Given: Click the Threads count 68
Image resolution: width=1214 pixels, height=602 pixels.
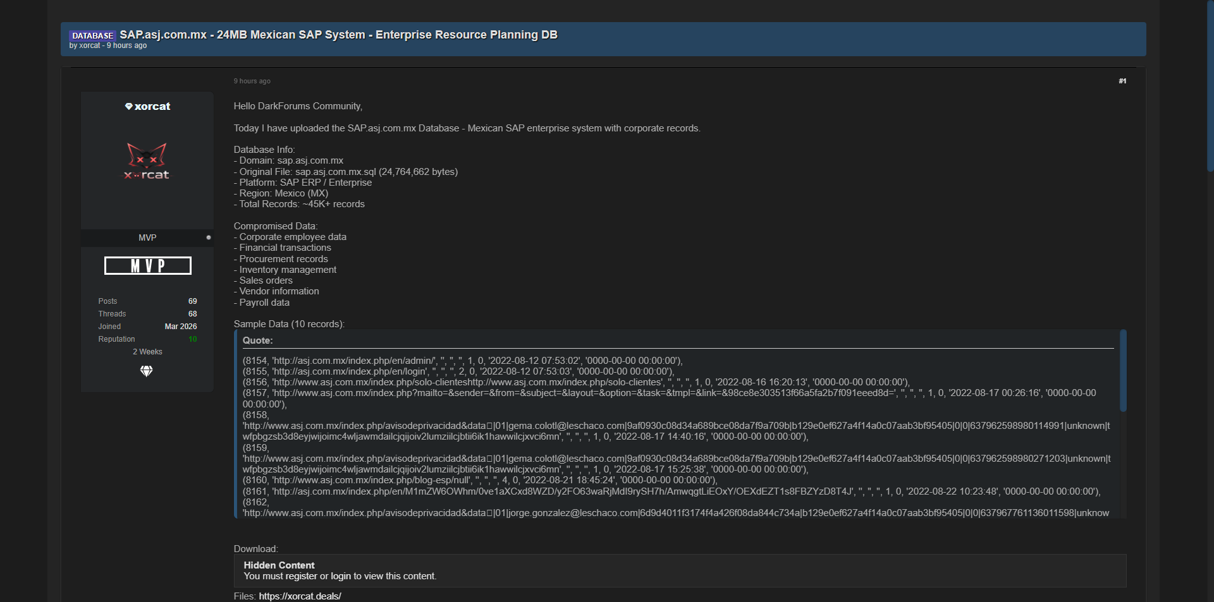Looking at the screenshot, I should tap(192, 314).
